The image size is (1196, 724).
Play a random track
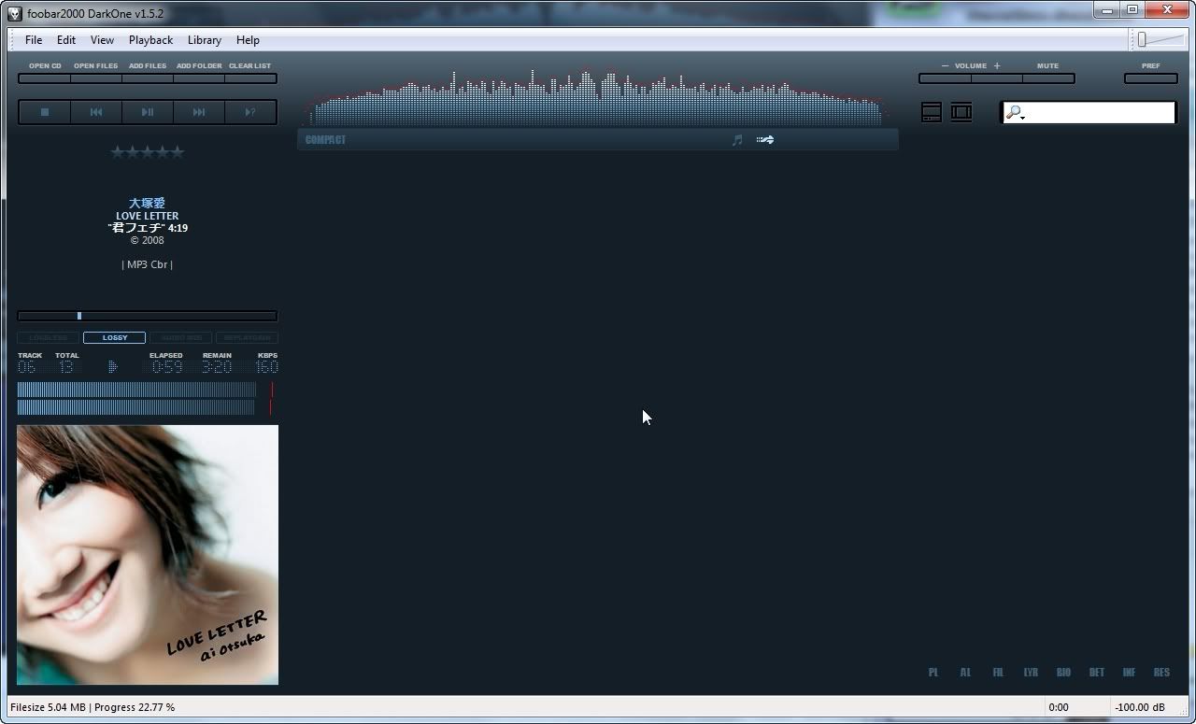click(250, 112)
